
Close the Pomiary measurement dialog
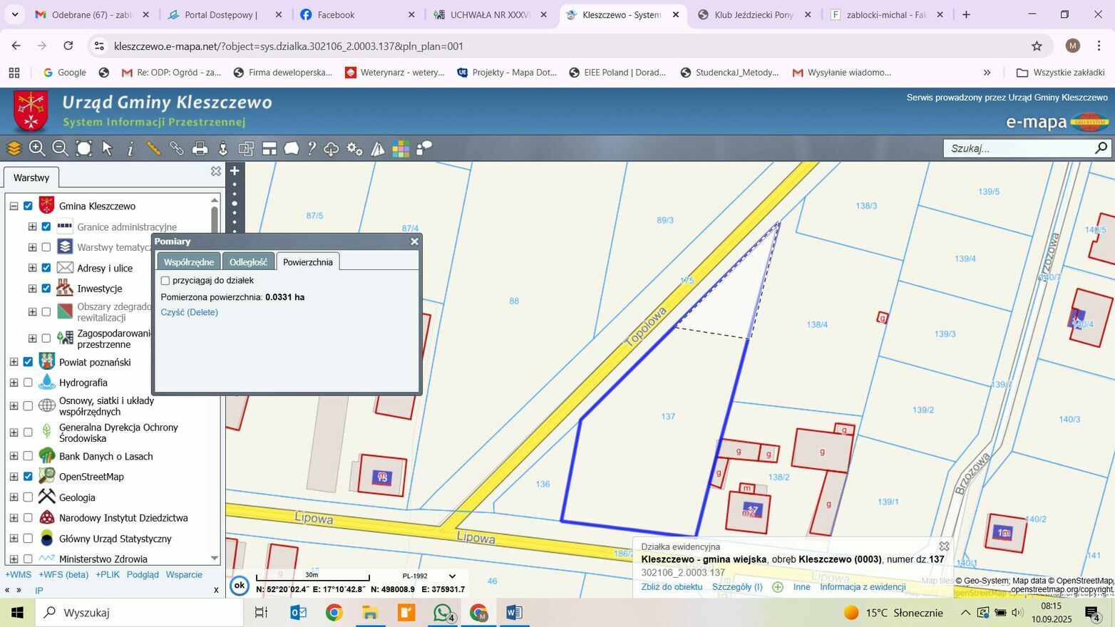tap(414, 242)
